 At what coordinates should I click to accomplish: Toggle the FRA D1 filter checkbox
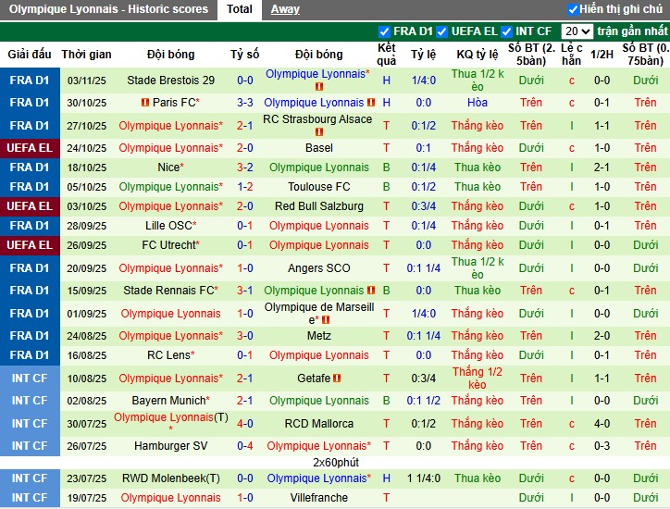(384, 31)
